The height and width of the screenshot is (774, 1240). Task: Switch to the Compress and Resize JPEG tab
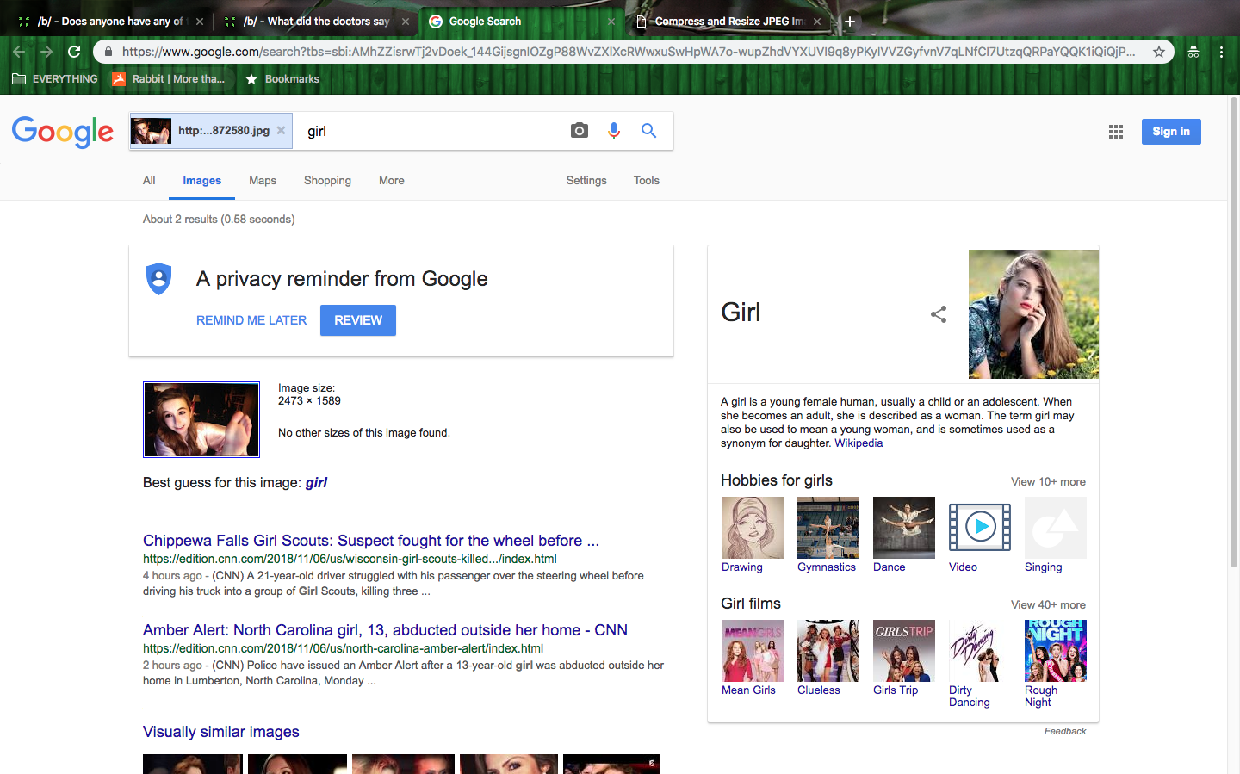point(730,22)
